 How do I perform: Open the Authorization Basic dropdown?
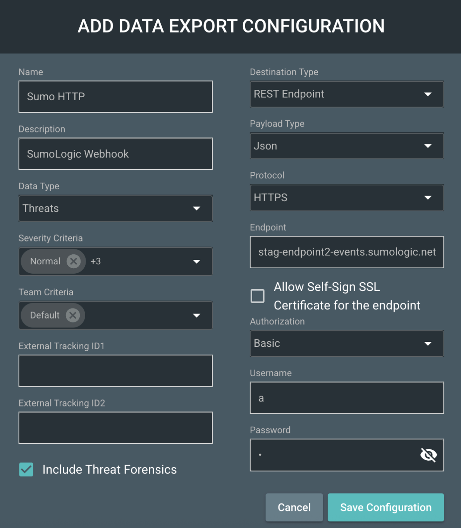[346, 343]
